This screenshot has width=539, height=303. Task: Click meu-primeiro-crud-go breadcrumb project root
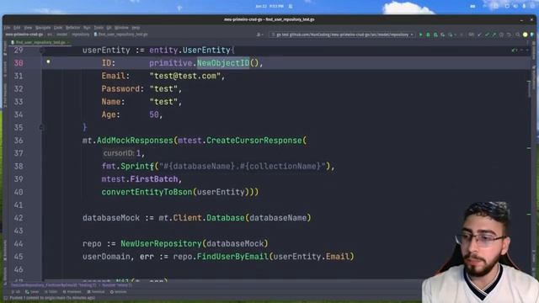24,35
